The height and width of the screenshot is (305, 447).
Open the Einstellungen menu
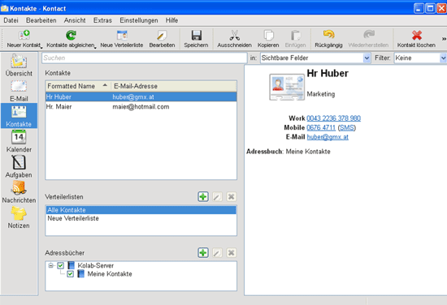click(139, 20)
